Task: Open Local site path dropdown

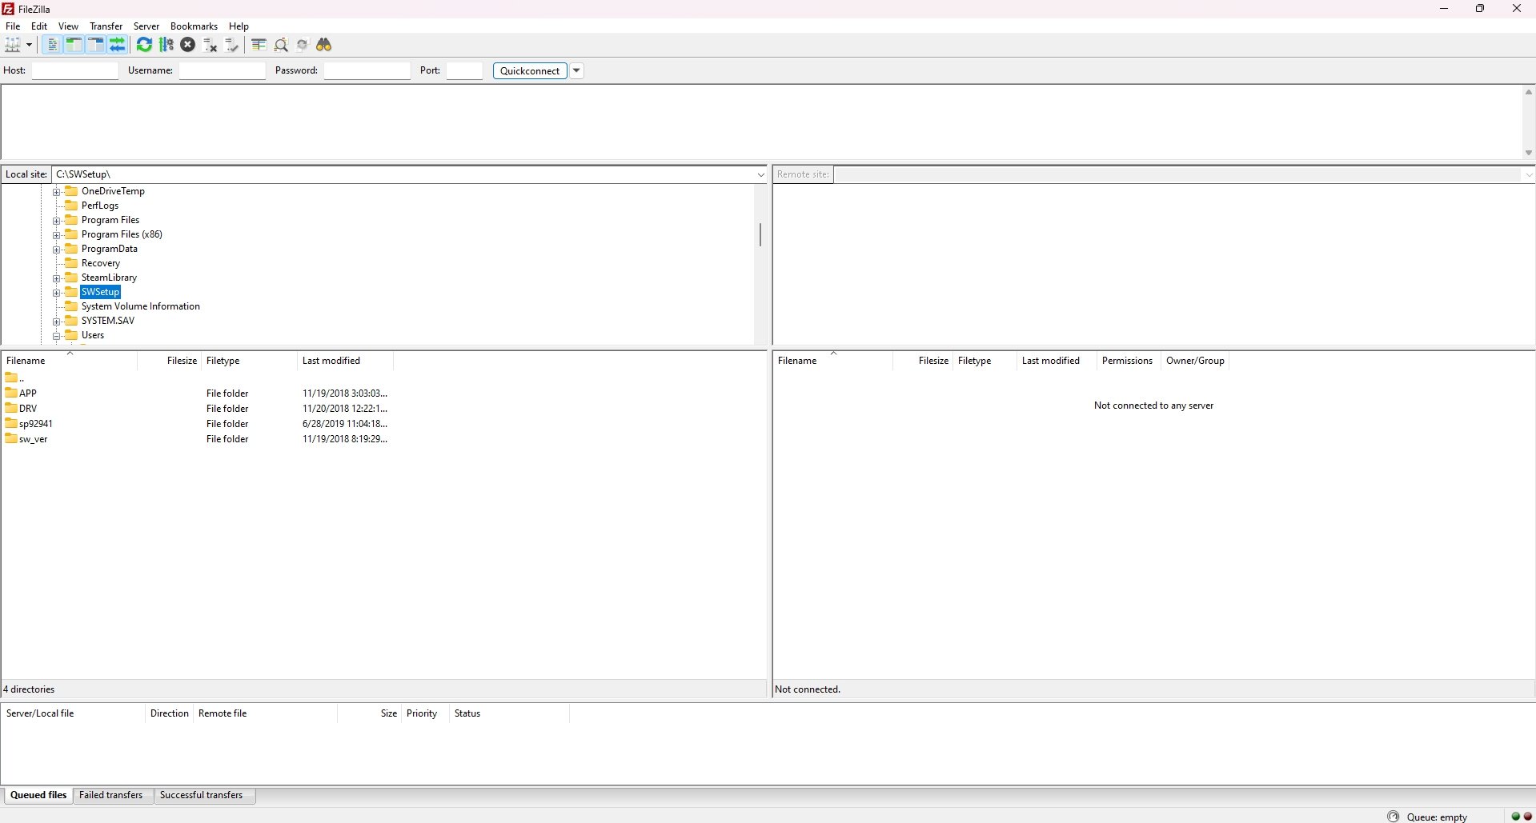Action: 760,174
